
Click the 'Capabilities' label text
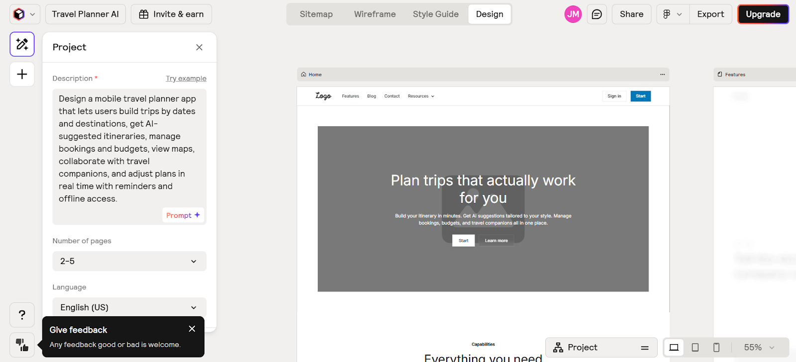[x=483, y=344]
